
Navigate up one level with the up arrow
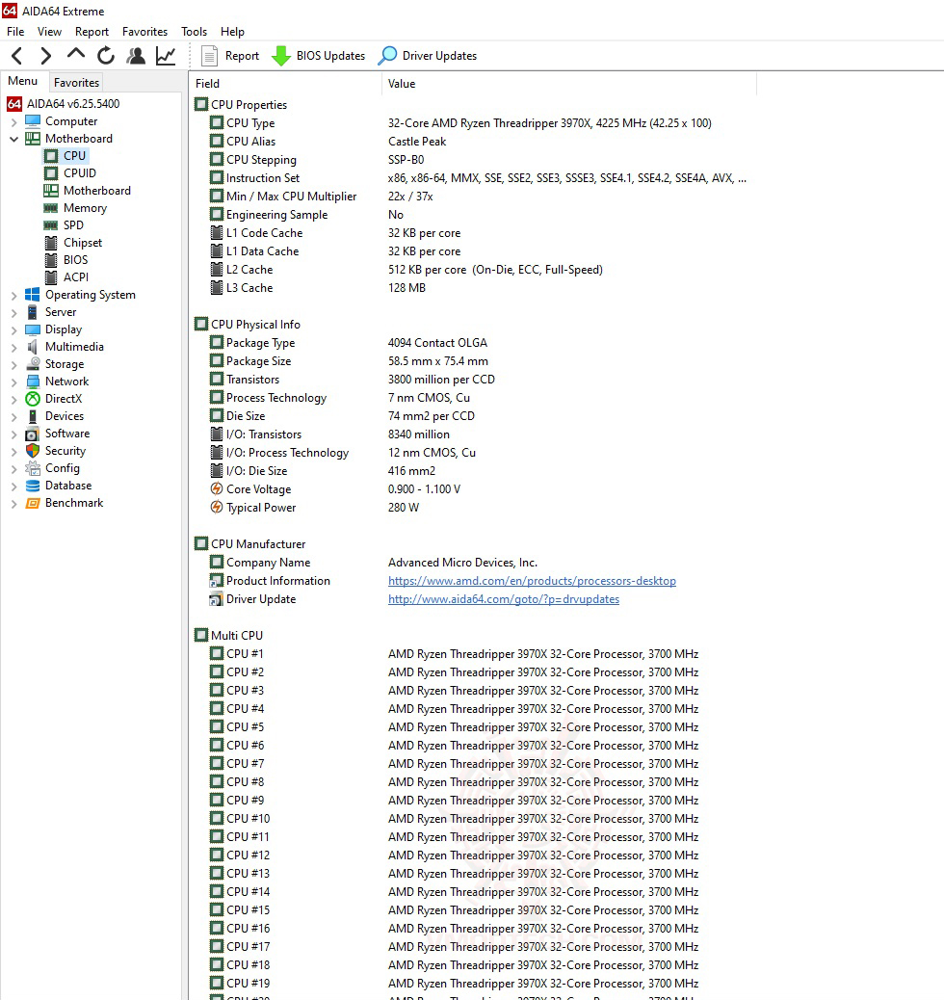pyautogui.click(x=76, y=55)
